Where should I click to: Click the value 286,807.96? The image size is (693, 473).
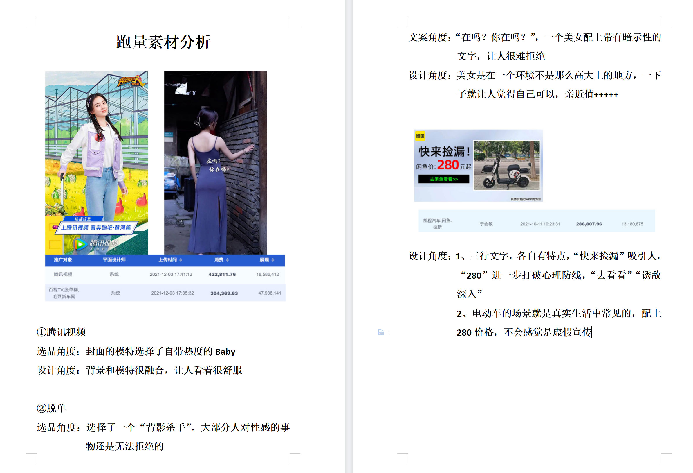pos(589,224)
